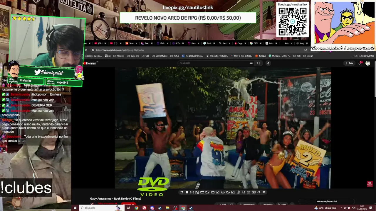
Task: Open Google Chrome from the taskbar
Action: 137,208
